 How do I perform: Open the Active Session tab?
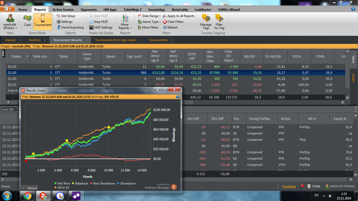(63, 10)
